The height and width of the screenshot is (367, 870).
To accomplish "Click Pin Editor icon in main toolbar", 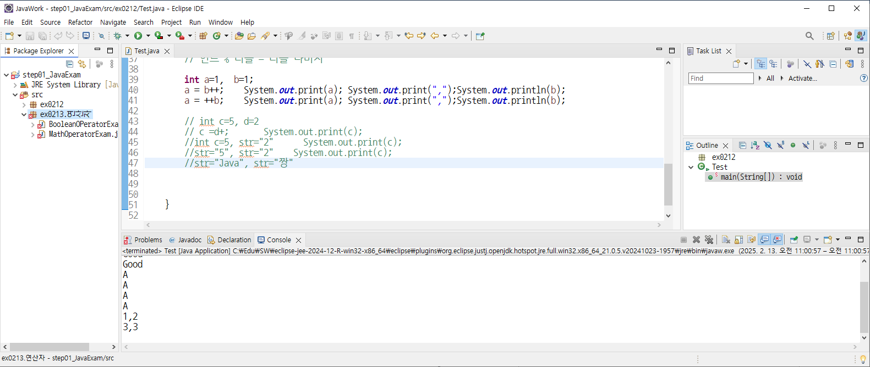I will tap(480, 36).
